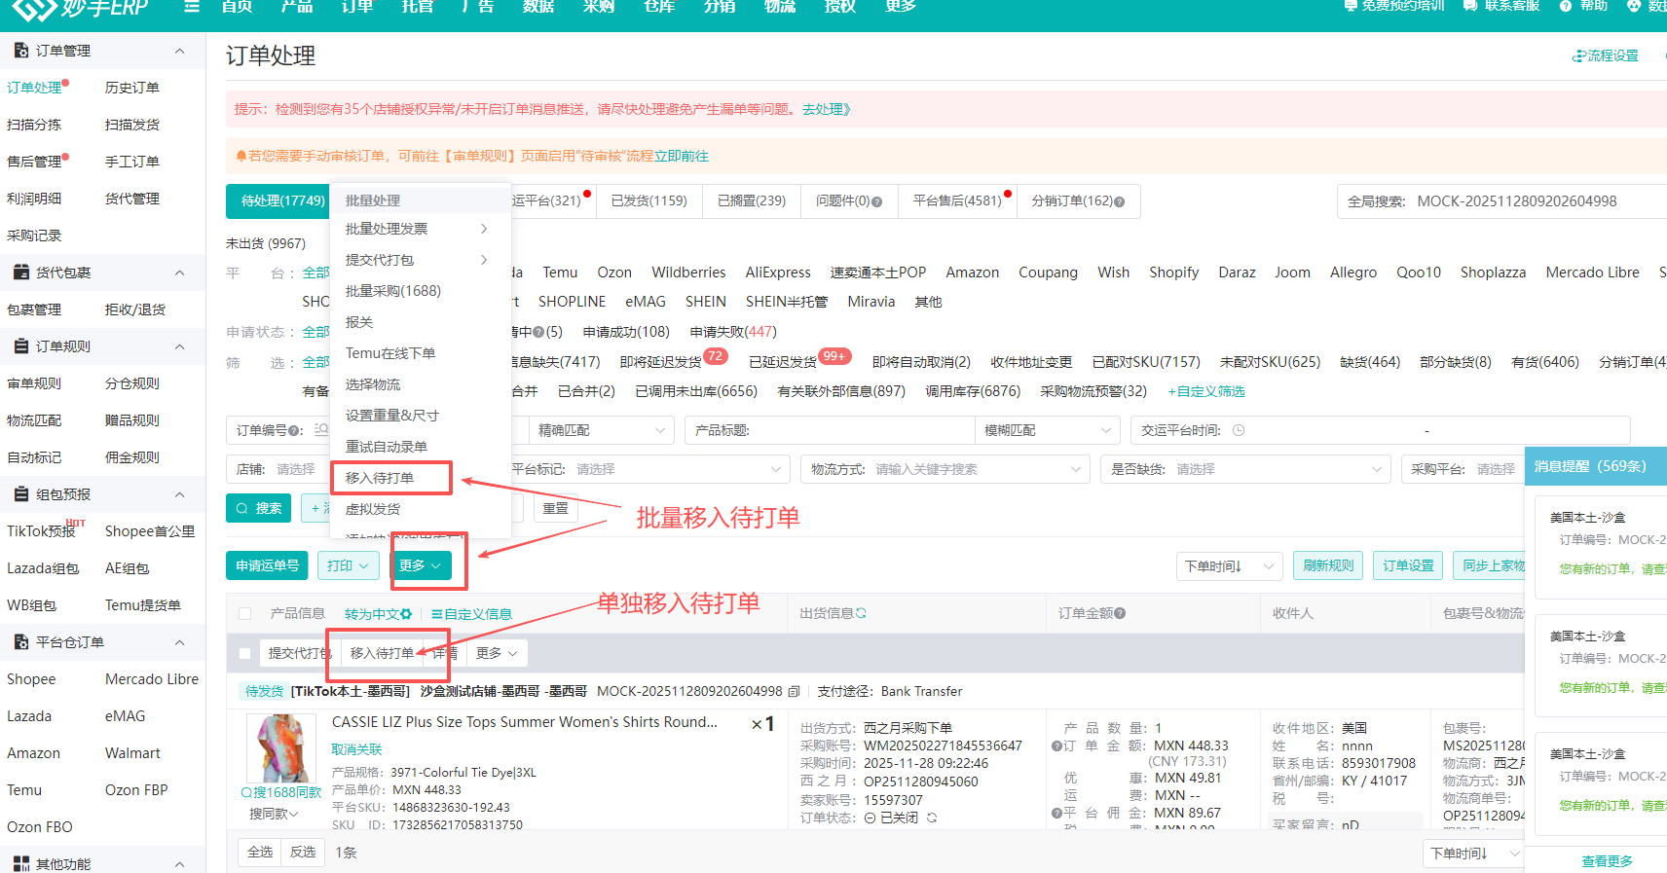Viewport: 1667px width, 873px height.
Task: Click the help icon before 平台佣金 in the order row
Action: (1056, 813)
